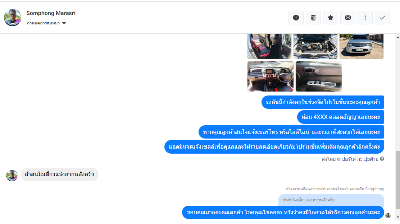
Task: Click the scrollbar down arrow
Action: [x=398, y=217]
